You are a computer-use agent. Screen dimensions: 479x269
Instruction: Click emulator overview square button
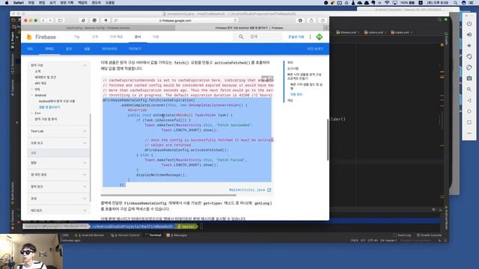point(469,123)
